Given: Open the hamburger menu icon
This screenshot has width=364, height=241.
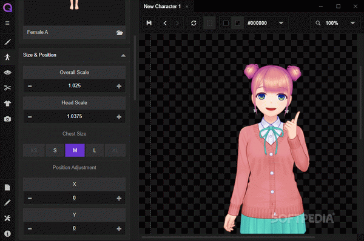Looking at the screenshot, I should 7,23.
